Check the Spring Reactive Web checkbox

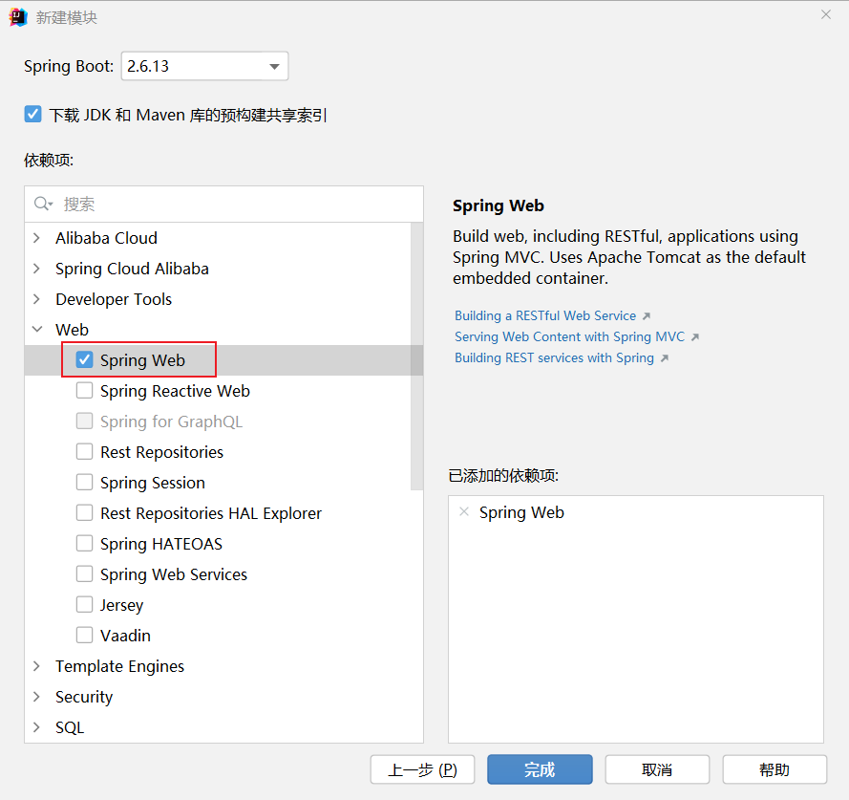click(x=84, y=390)
